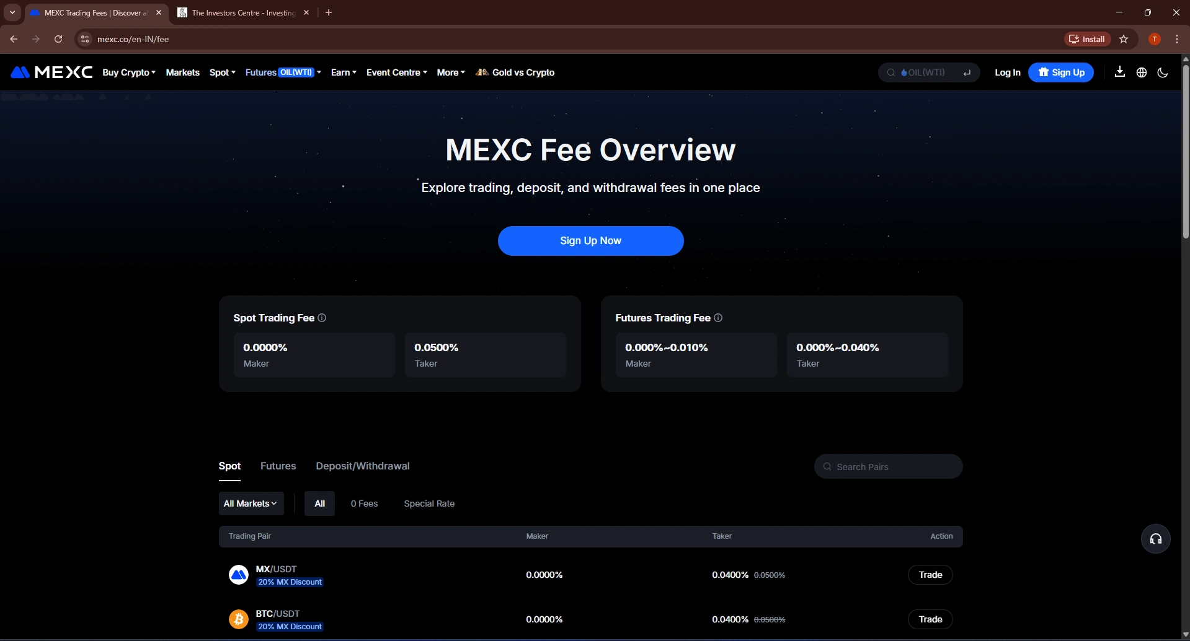Click the customer support headset icon
Screen dimensions: 1190x641
coord(1156,539)
